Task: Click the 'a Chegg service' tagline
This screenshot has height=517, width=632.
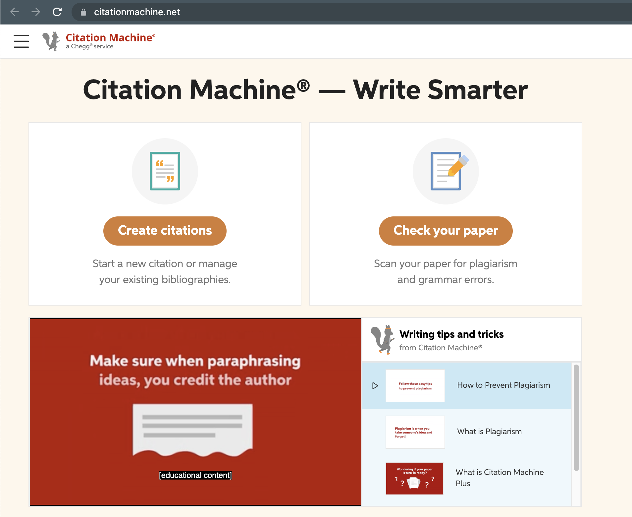Action: click(x=89, y=46)
